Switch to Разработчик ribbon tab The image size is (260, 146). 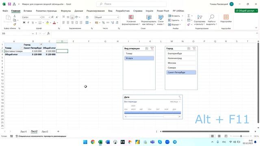pyautogui.click(x=123, y=11)
